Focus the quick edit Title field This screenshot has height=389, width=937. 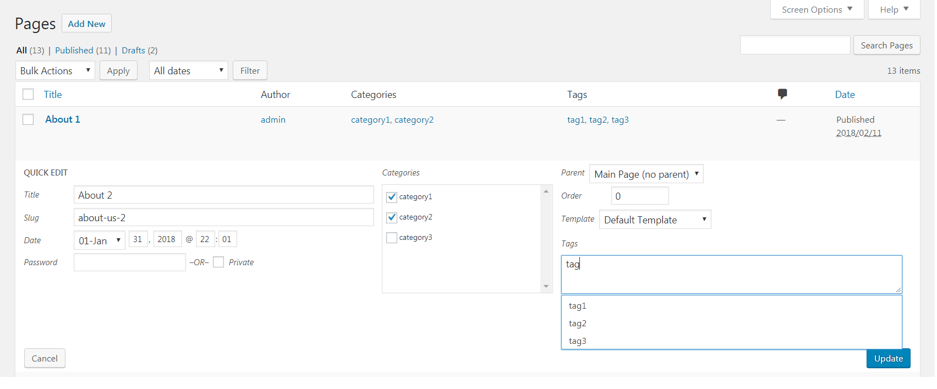pos(224,195)
